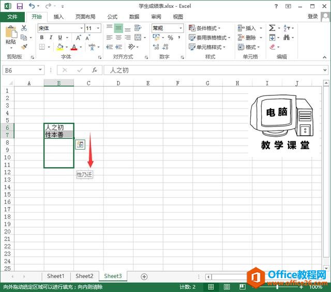Click the Clear eraser icon
The height and width of the screenshot is (292, 331).
(x=273, y=47)
